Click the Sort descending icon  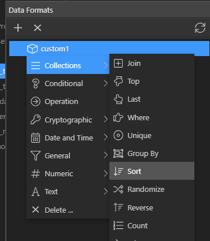click(118, 171)
